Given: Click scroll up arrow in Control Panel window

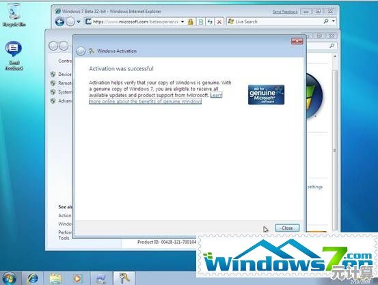Looking at the screenshot, I should tap(335, 57).
